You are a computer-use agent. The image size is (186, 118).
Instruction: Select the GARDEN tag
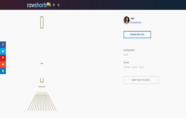click(x=127, y=67)
